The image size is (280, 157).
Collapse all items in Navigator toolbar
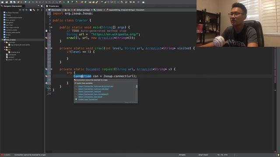click(x=31, y=10)
